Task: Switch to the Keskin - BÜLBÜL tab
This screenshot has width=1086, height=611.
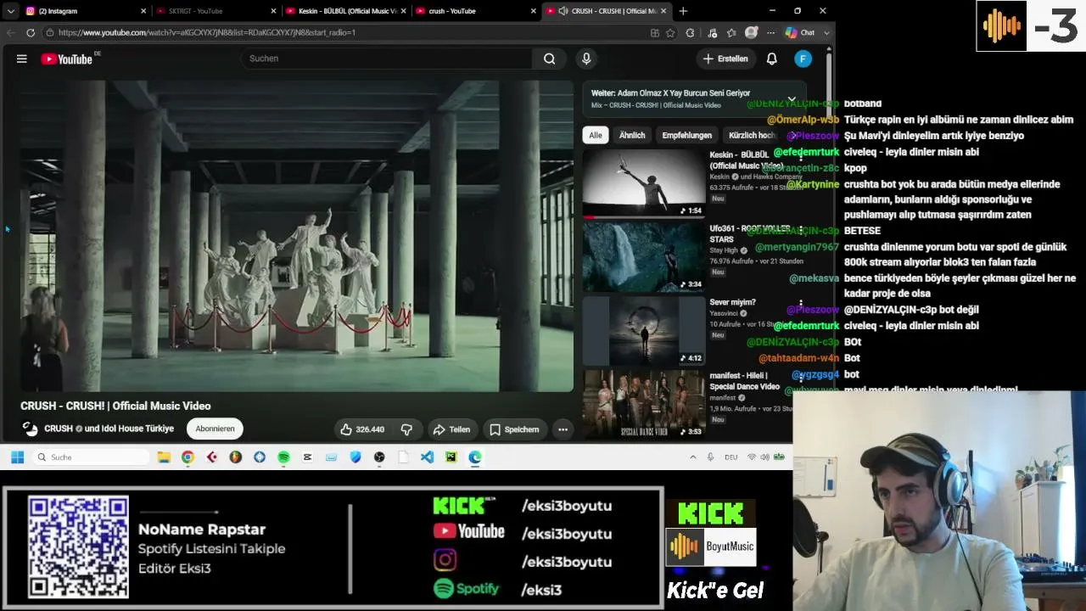Action: [346, 11]
